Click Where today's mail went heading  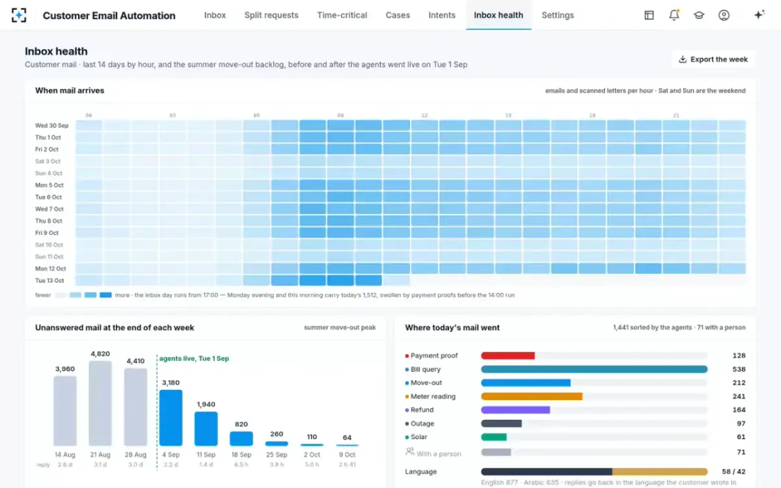[x=452, y=328]
